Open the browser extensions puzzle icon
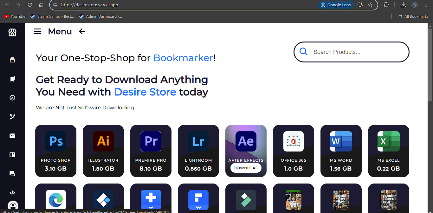The width and height of the screenshot is (433, 213). pos(386,5)
